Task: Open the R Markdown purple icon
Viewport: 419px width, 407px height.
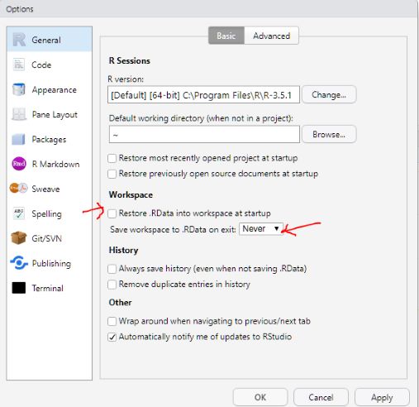Action: [x=19, y=164]
